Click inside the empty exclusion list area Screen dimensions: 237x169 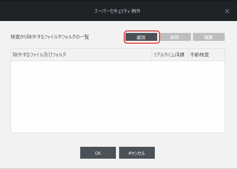click(x=118, y=97)
